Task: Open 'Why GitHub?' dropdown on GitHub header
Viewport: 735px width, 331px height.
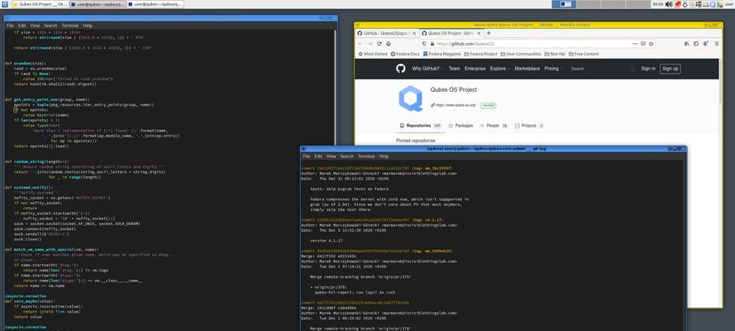Action: pos(427,69)
